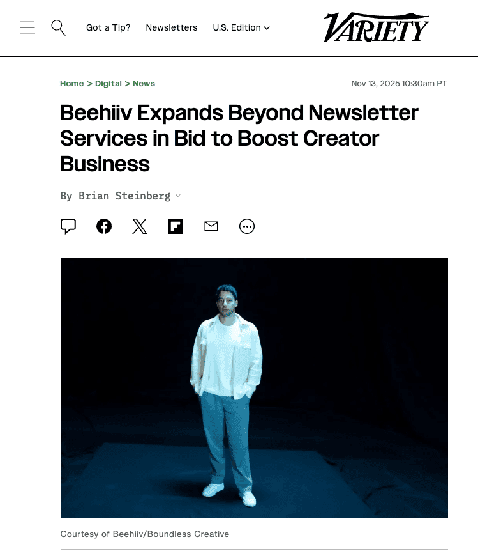Image resolution: width=478 pixels, height=558 pixels.
Task: Click the Variety logo
Action: point(377,27)
